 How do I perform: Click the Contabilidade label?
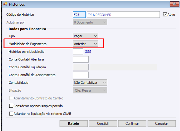coord(19,83)
